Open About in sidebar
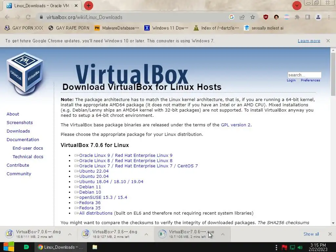Screen dimensions: 336x252 pyautogui.click(x=13, y=114)
